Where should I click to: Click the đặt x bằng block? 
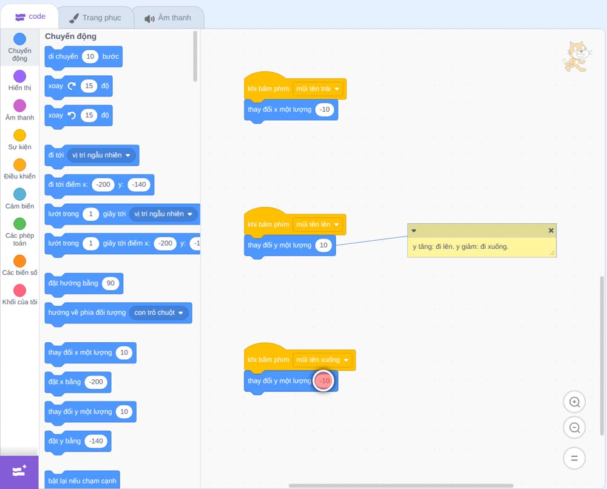78,383
